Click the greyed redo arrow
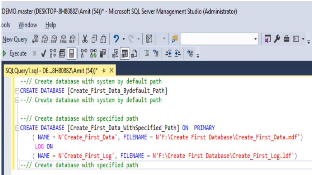312x175 pixels. pos(131,39)
